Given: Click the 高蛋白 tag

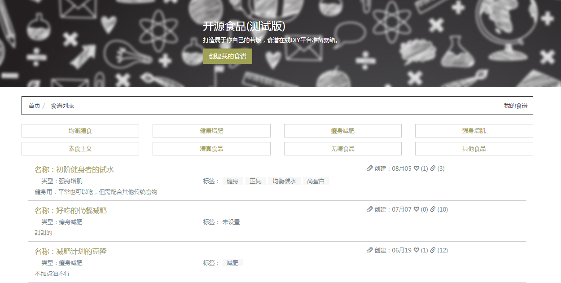Looking at the screenshot, I should coord(316,181).
